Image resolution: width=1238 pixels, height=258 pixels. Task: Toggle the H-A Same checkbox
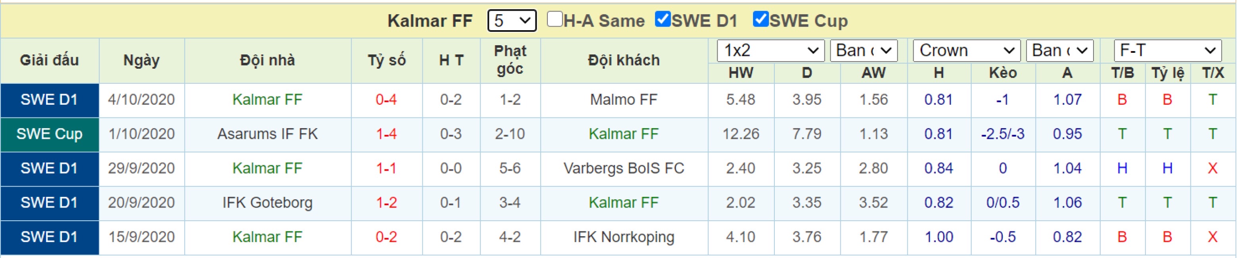555,20
